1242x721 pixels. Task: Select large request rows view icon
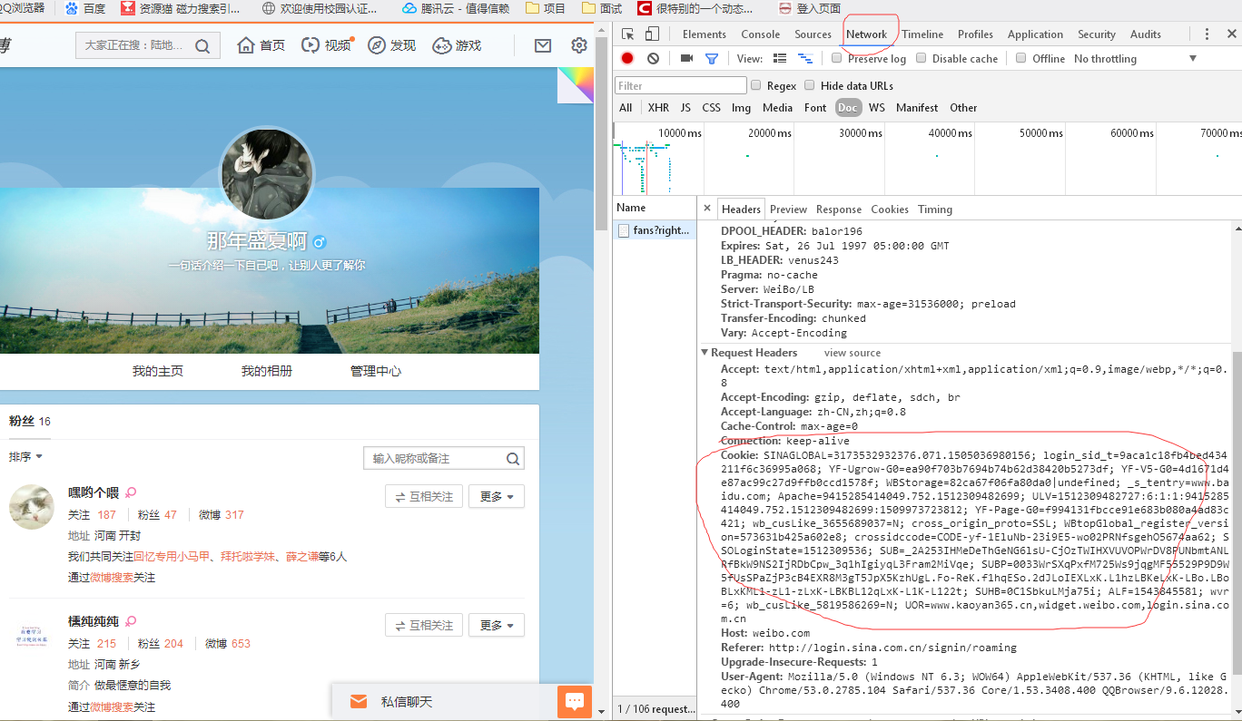780,58
